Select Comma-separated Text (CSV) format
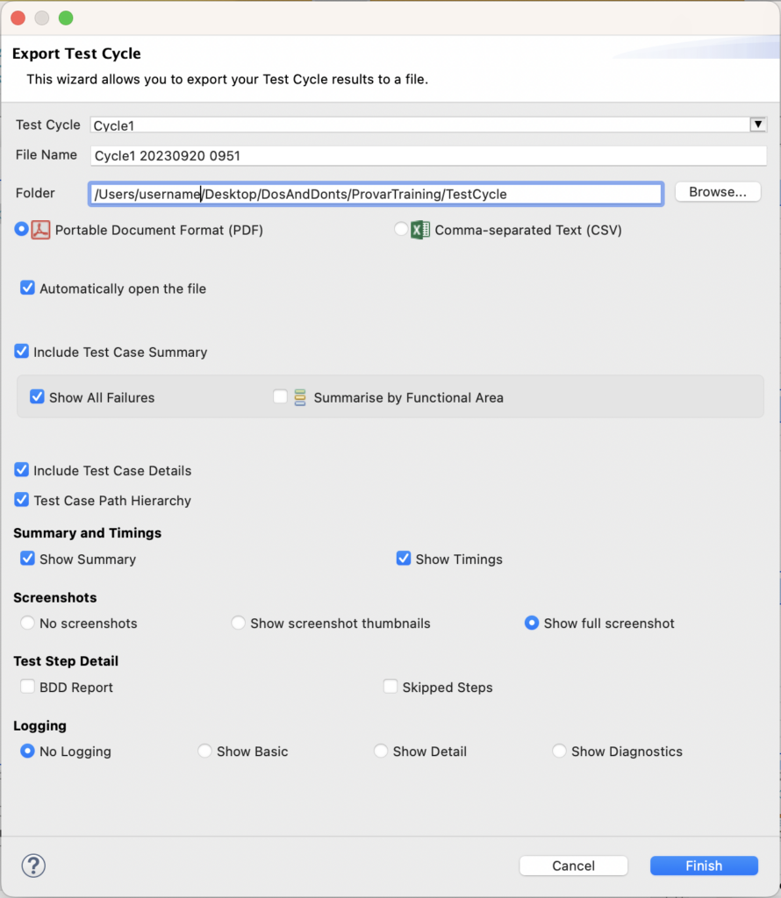781x898 pixels. (x=399, y=229)
